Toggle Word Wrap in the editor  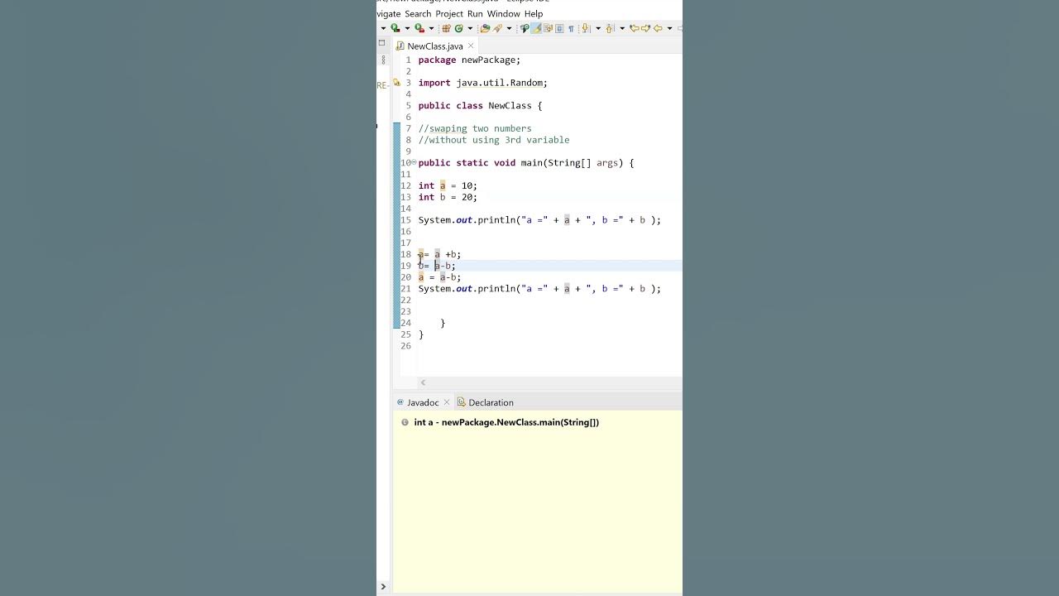coord(548,28)
